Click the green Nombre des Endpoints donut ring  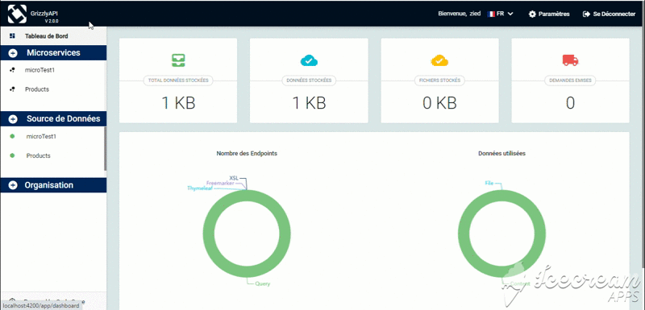click(x=209, y=234)
